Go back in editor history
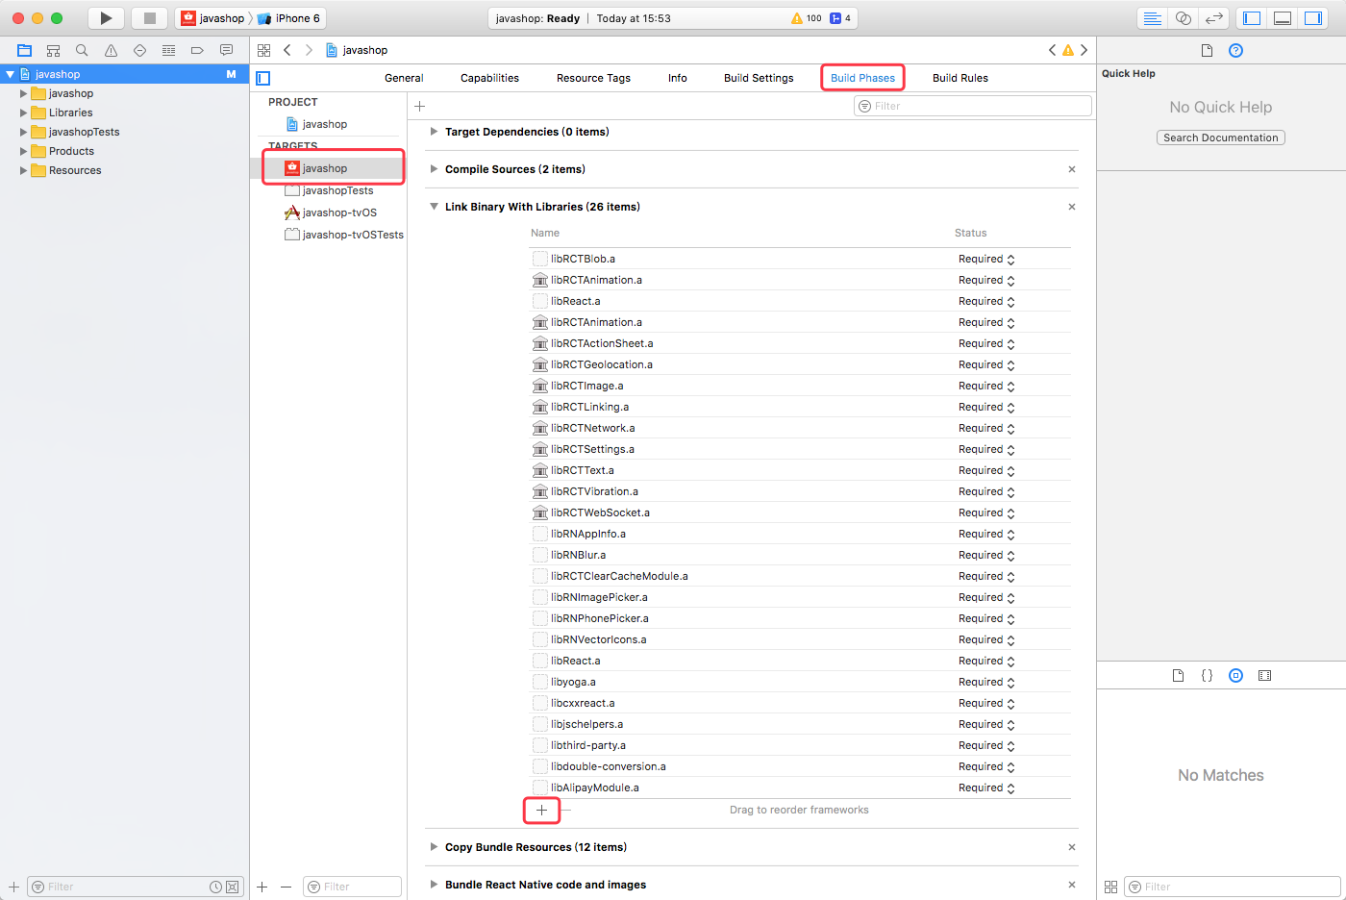The height and width of the screenshot is (900, 1346). point(287,50)
